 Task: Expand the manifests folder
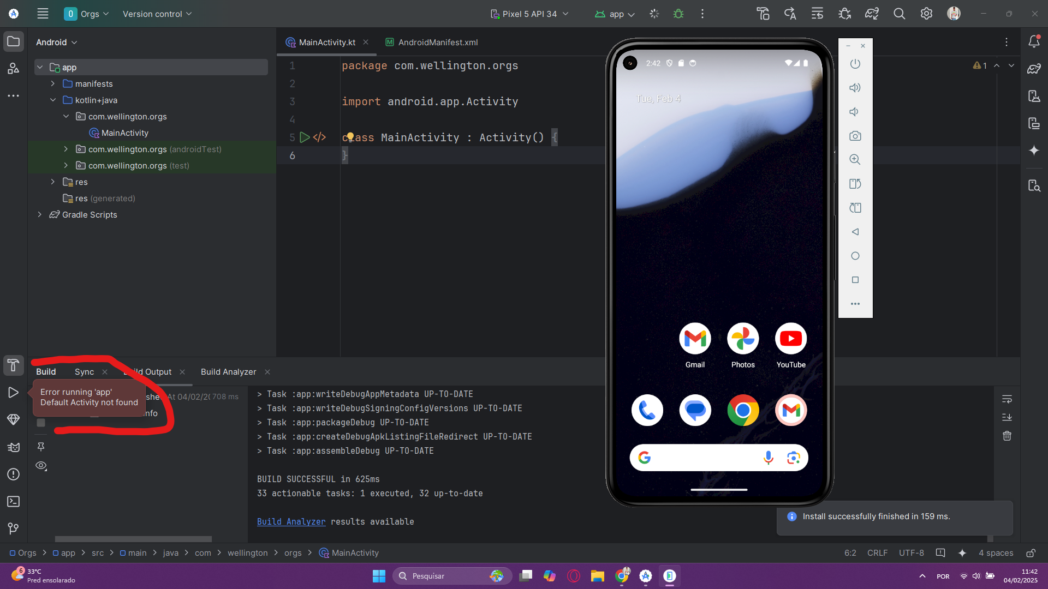coord(53,83)
